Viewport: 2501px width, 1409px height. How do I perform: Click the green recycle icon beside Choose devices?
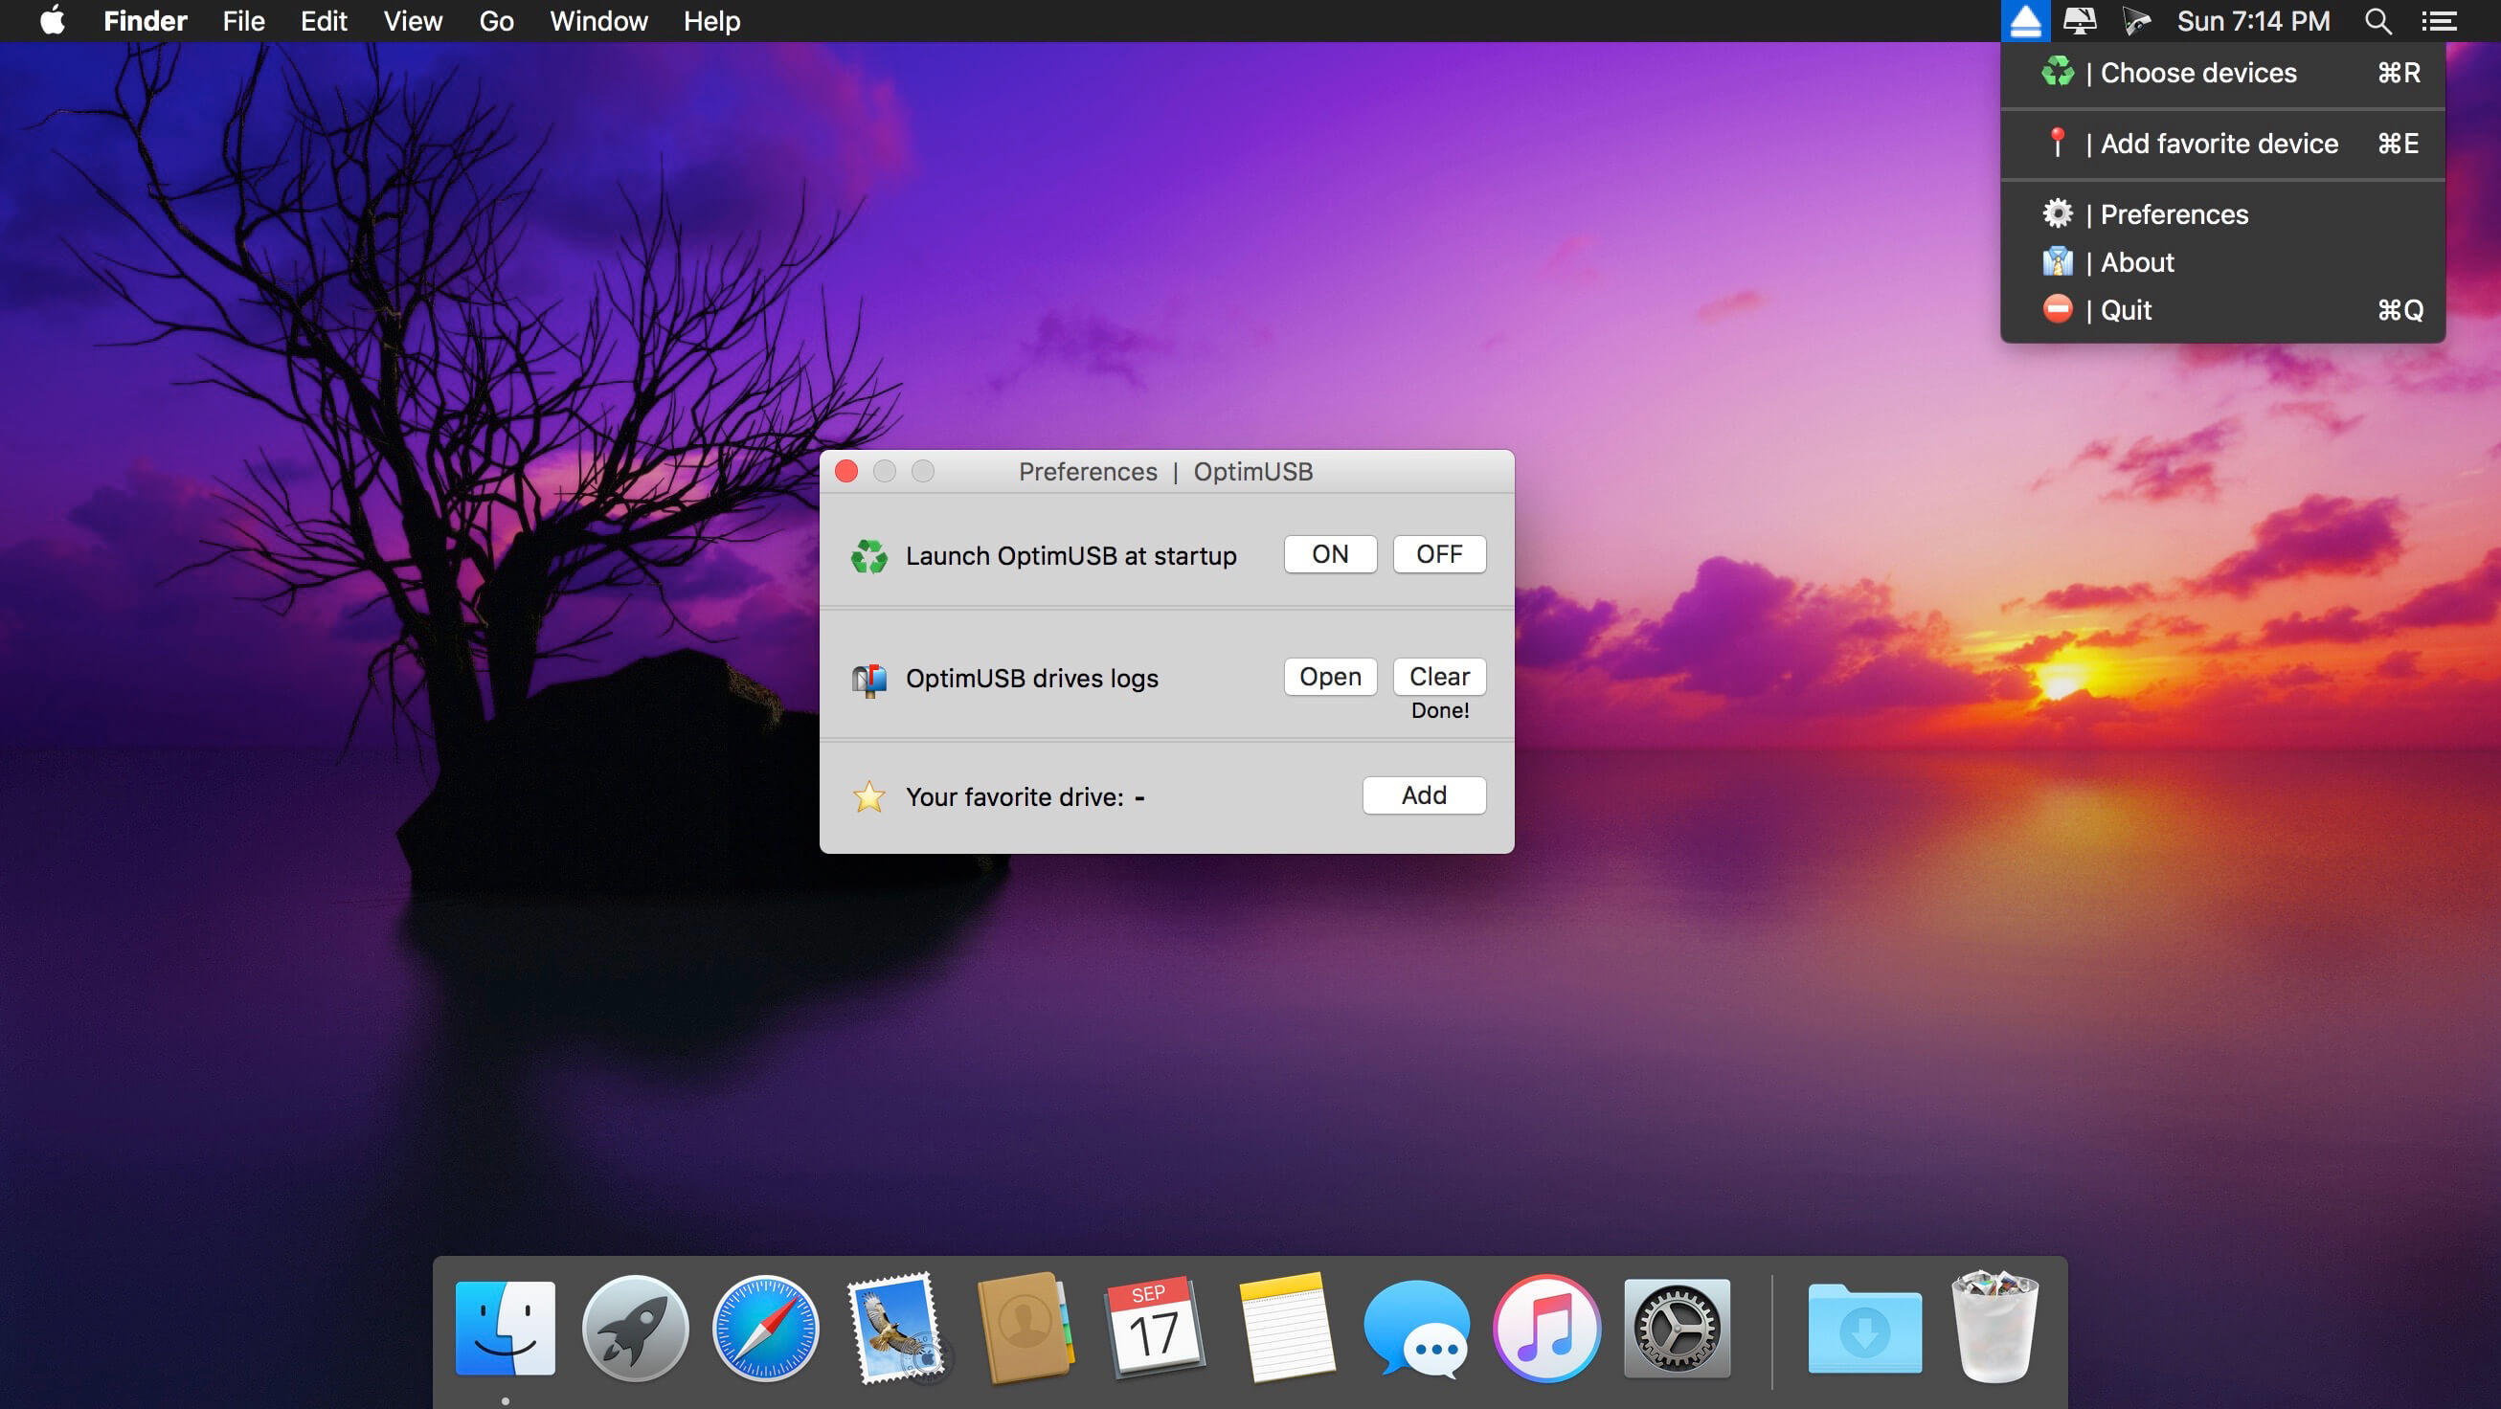2058,72
